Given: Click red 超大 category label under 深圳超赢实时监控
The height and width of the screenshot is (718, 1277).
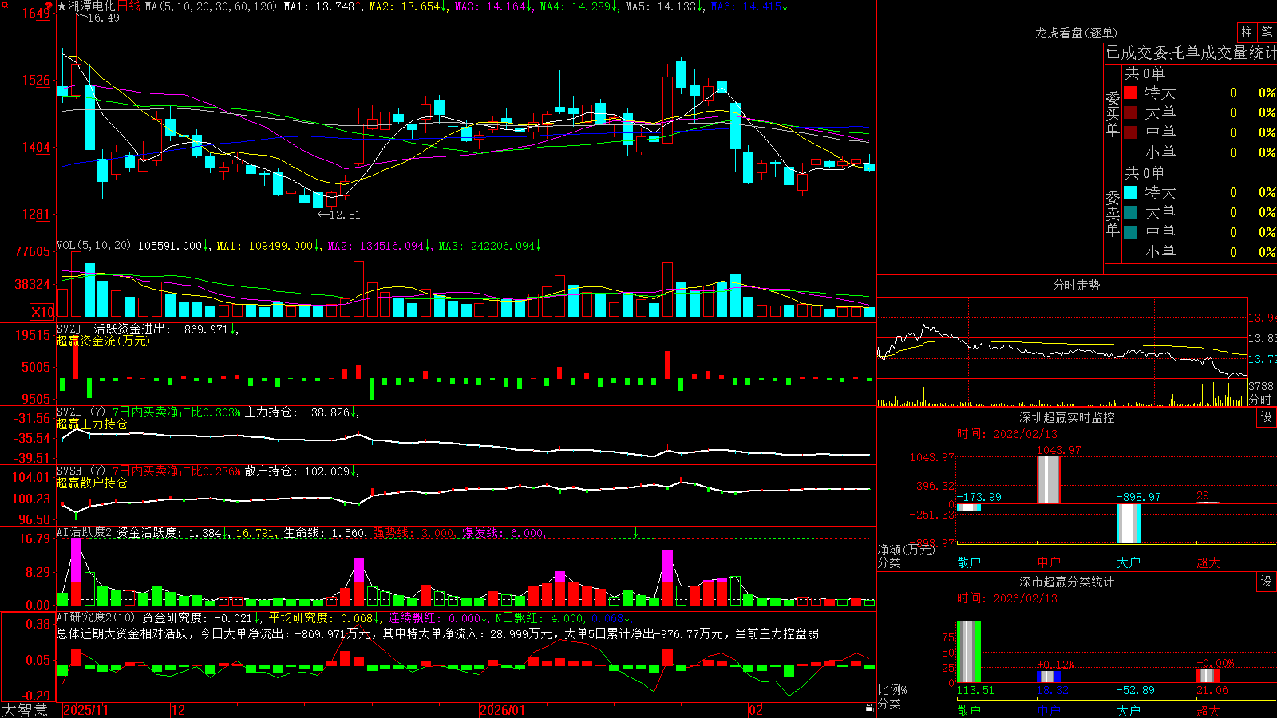Looking at the screenshot, I should [x=1208, y=562].
